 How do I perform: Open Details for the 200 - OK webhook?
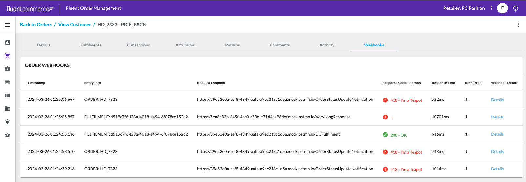(x=497, y=134)
